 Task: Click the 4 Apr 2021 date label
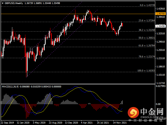click(87, 123)
